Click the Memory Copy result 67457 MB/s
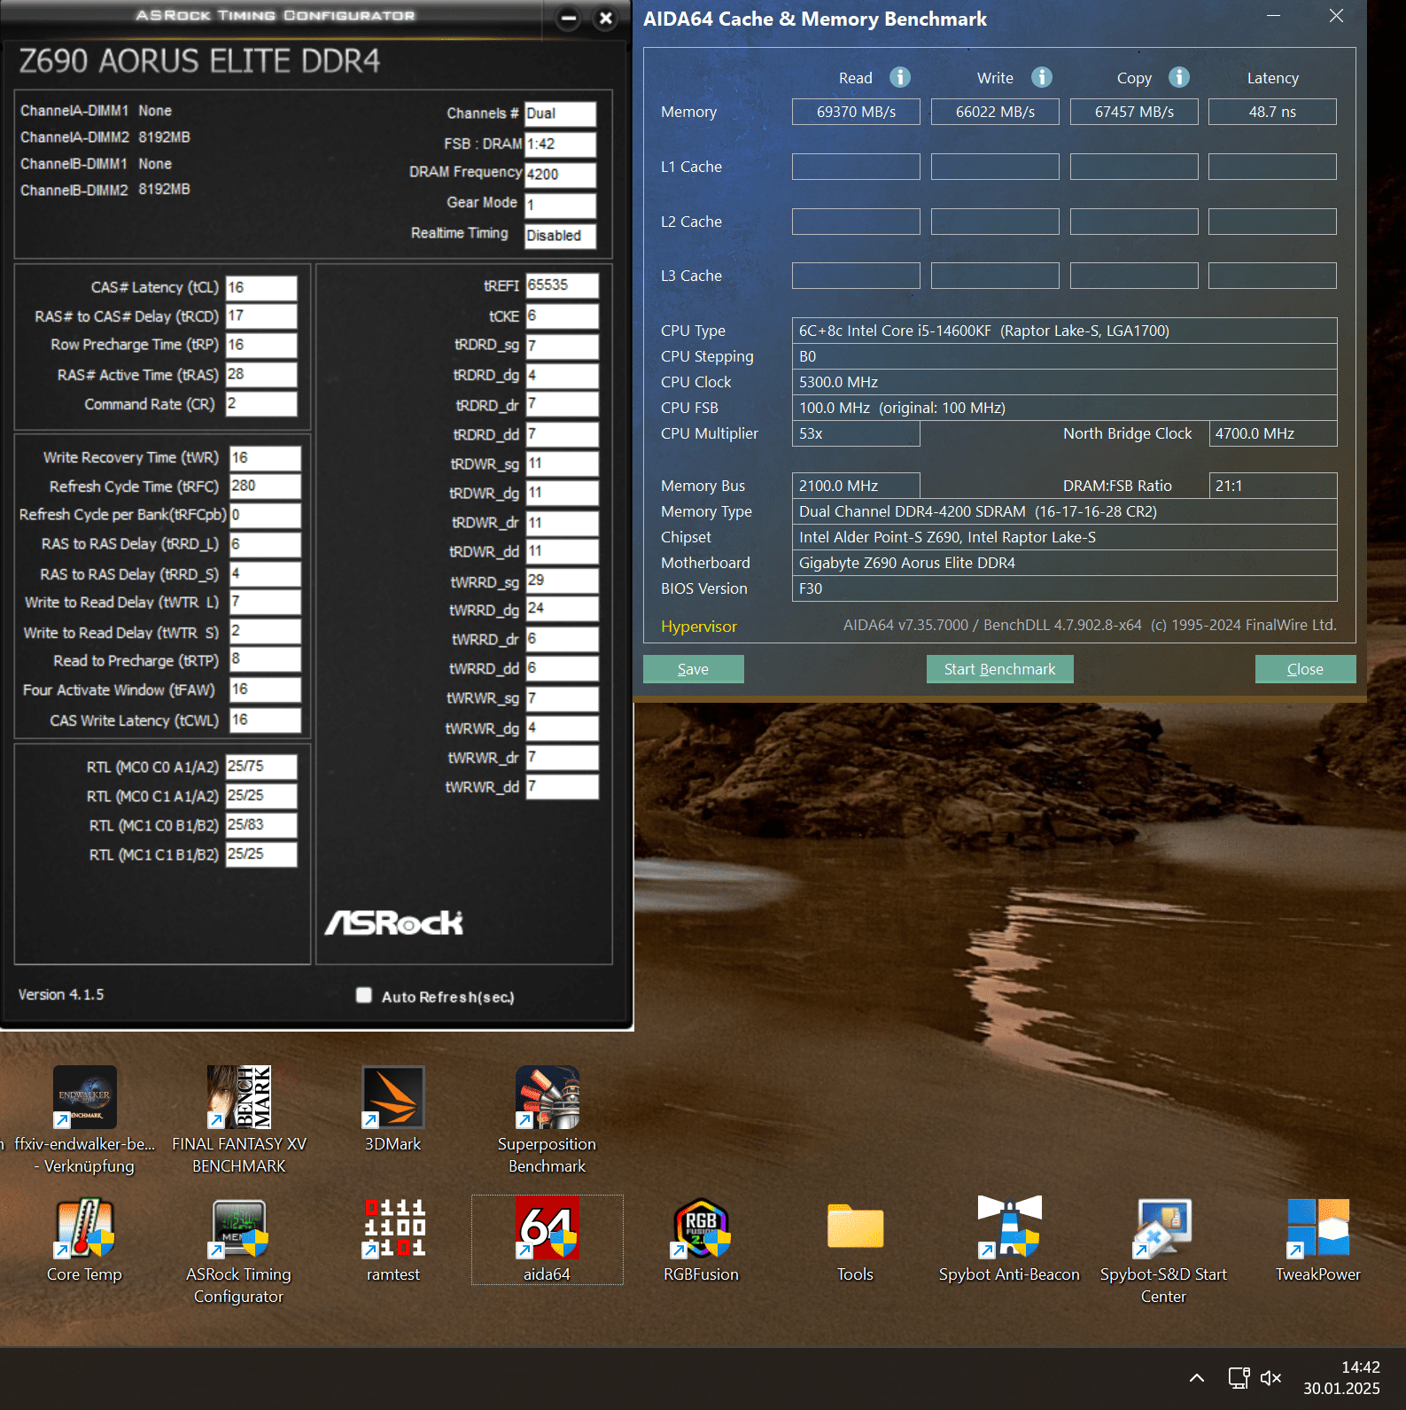The height and width of the screenshot is (1410, 1406). coord(1134,112)
